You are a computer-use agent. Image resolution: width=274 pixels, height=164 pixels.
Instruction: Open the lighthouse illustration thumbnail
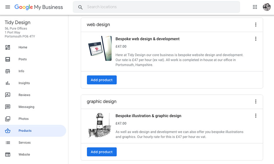click(x=100, y=125)
